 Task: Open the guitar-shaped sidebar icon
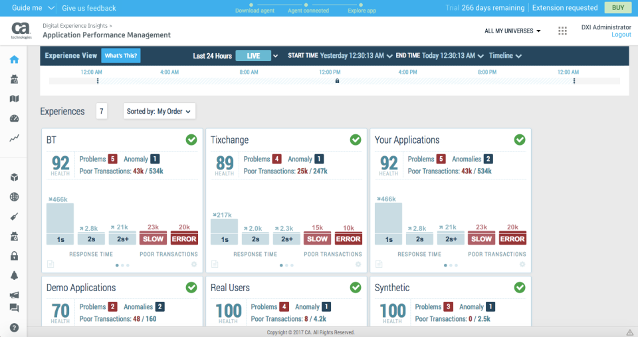pos(14,217)
